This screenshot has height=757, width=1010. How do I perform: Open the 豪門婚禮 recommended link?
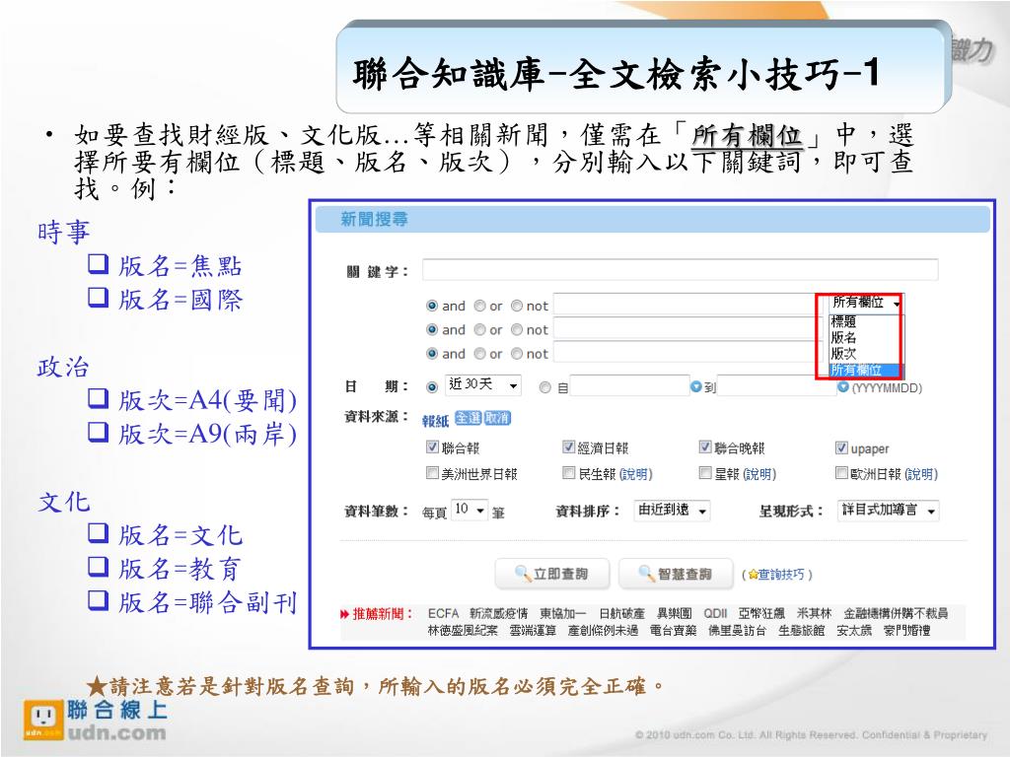(907, 630)
